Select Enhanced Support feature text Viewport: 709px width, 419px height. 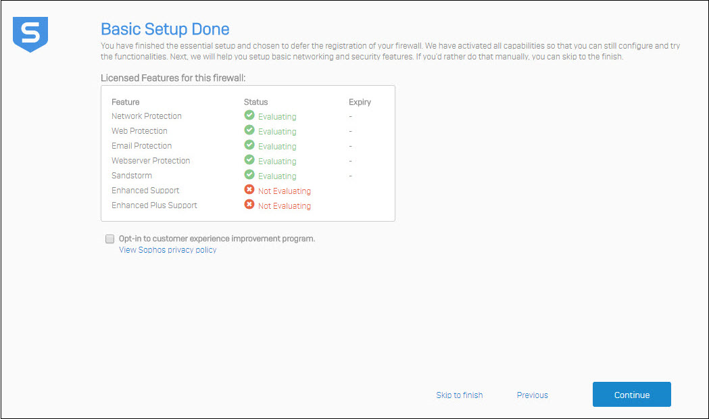pyautogui.click(x=145, y=191)
